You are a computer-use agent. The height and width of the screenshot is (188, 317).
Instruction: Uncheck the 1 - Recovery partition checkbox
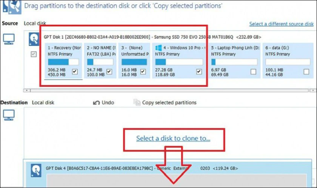75,71
